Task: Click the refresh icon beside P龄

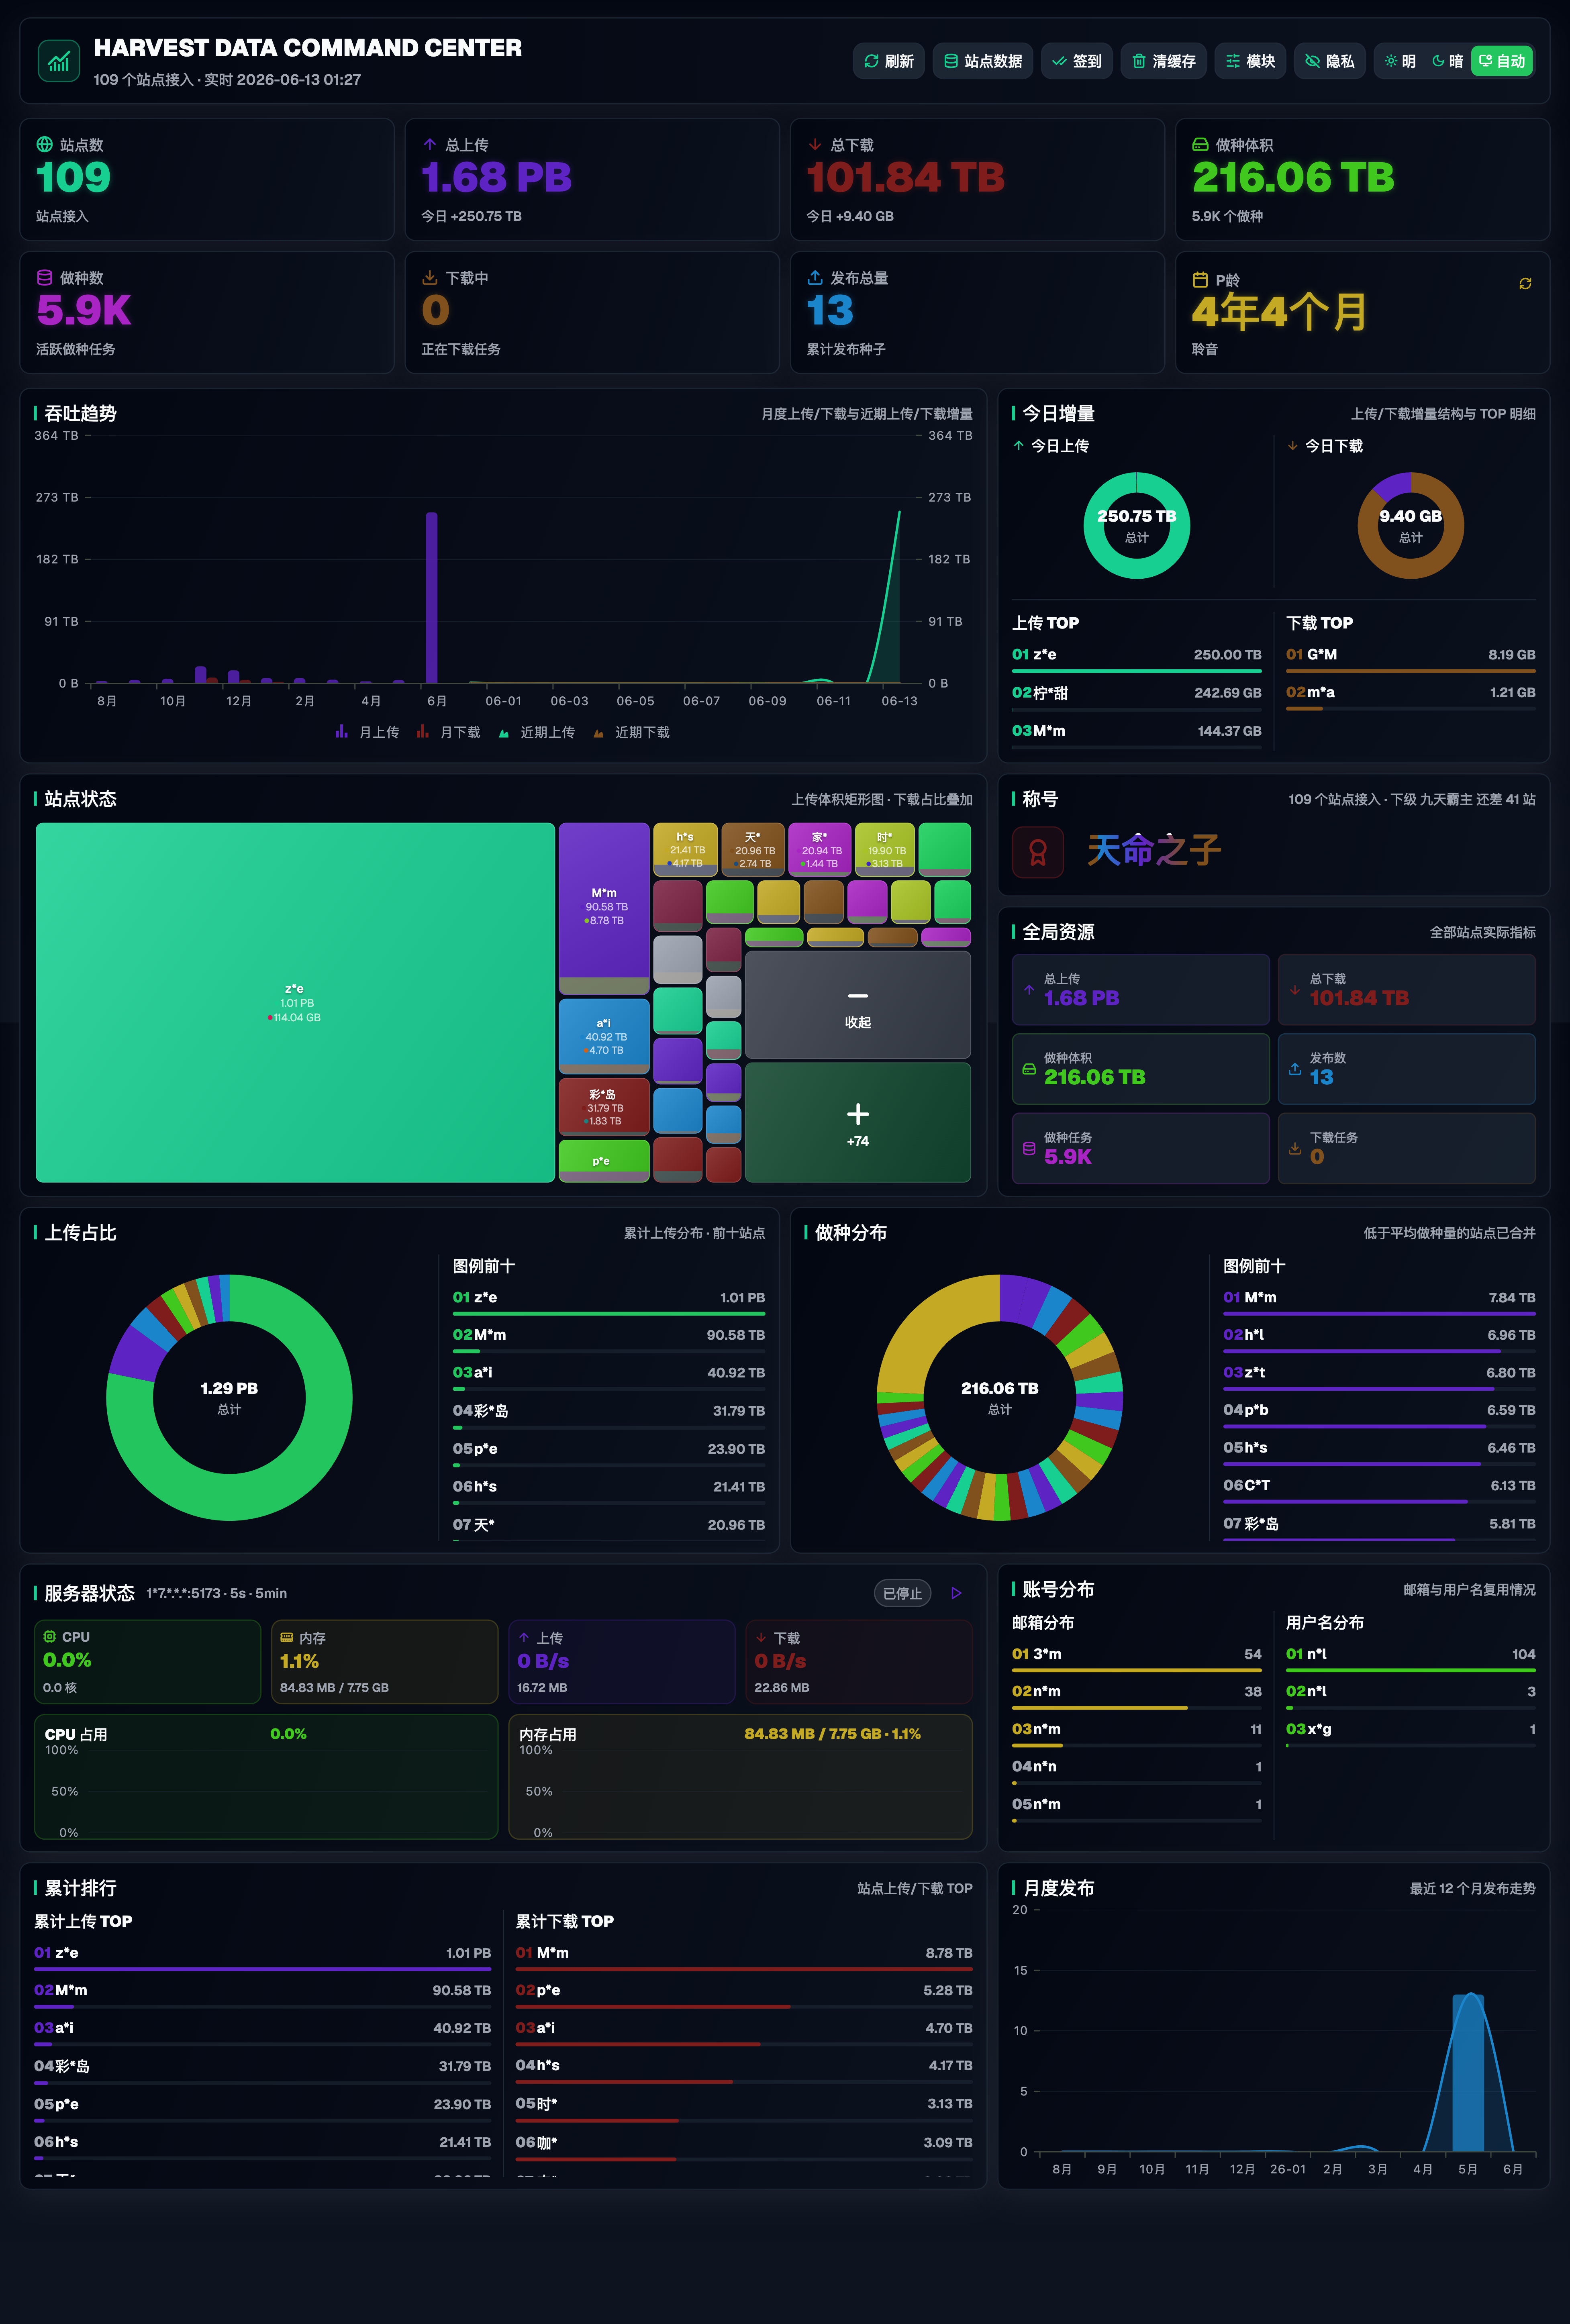Action: pyautogui.click(x=1525, y=284)
